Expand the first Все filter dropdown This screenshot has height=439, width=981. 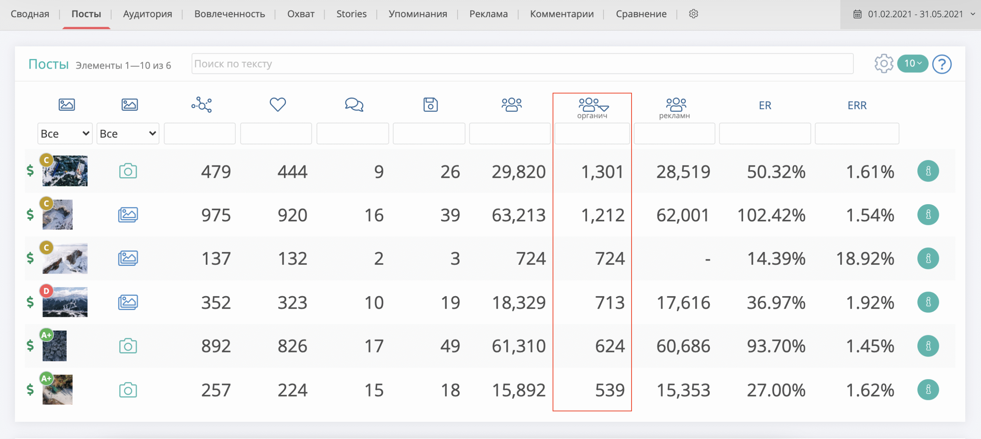pyautogui.click(x=65, y=134)
